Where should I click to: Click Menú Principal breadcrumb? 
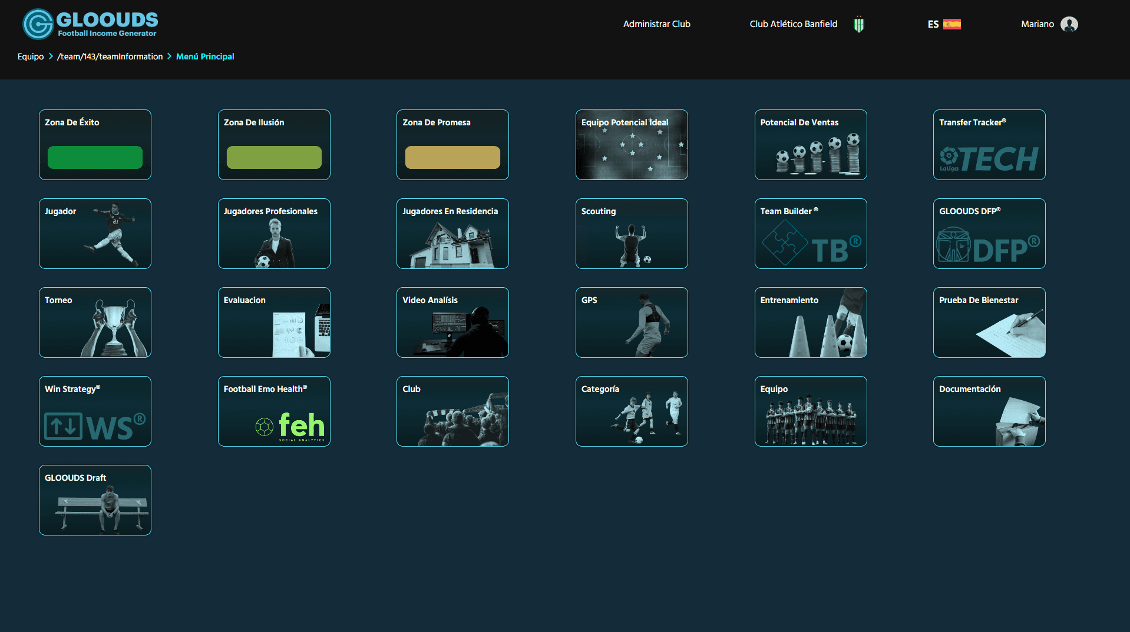pyautogui.click(x=205, y=56)
